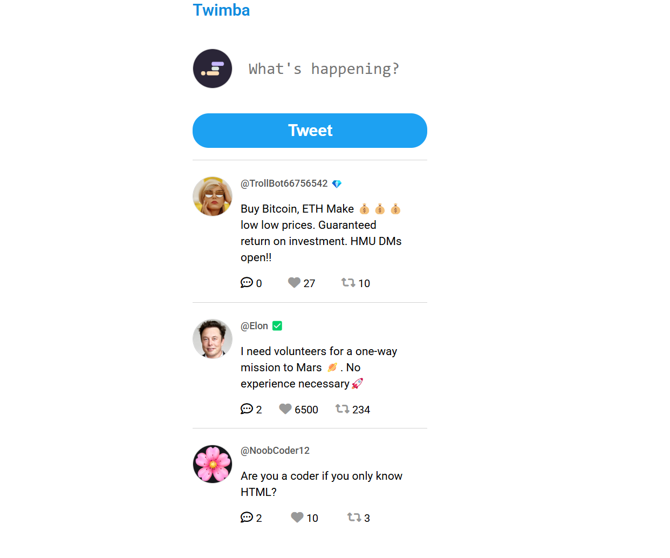This screenshot has height=558, width=670.
Task: Click the retweet icon on NoobCoder12's post
Action: 353,518
